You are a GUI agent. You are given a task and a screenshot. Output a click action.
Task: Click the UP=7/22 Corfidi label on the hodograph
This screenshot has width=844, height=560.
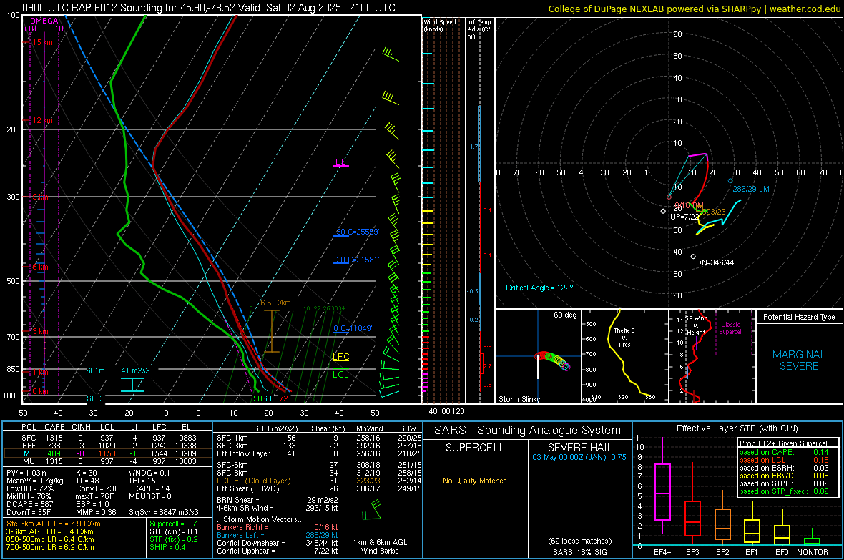(x=684, y=217)
